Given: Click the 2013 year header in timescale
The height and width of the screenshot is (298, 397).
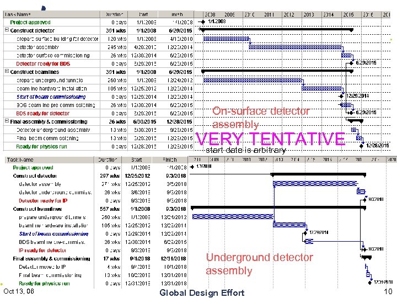Looking at the screenshot, I should pos(309,15).
